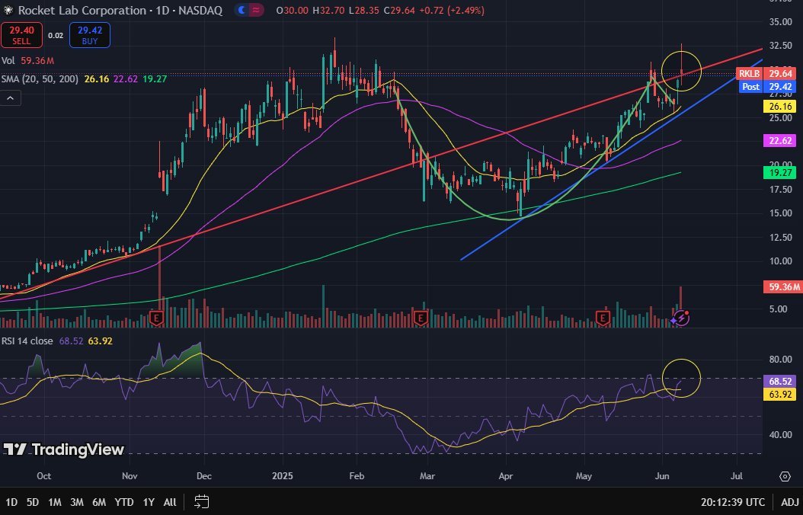Click the BUY 29.42 button
The width and height of the screenshot is (803, 515).
click(90, 35)
